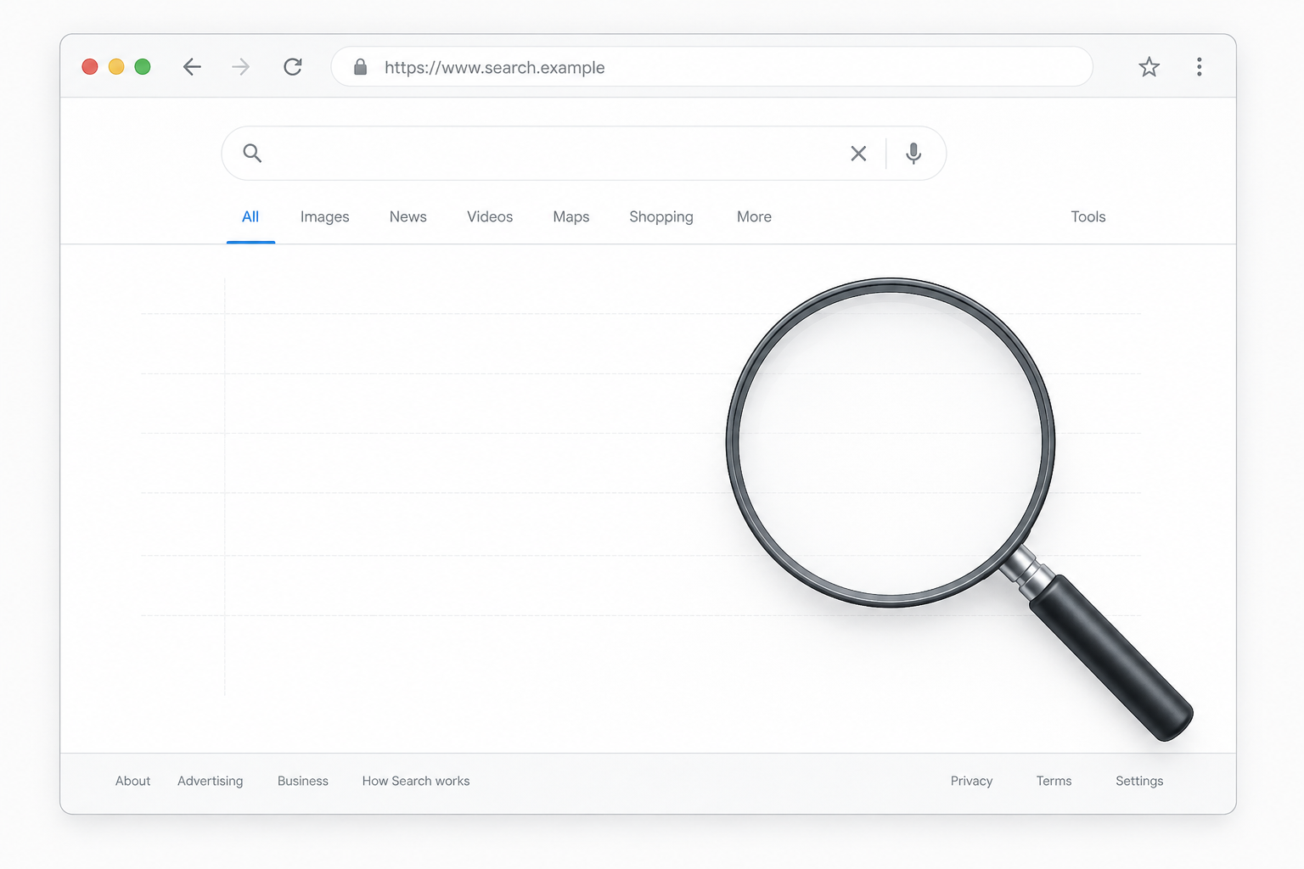Open the Privacy footer link
Screen dimensions: 1304x869
971,781
